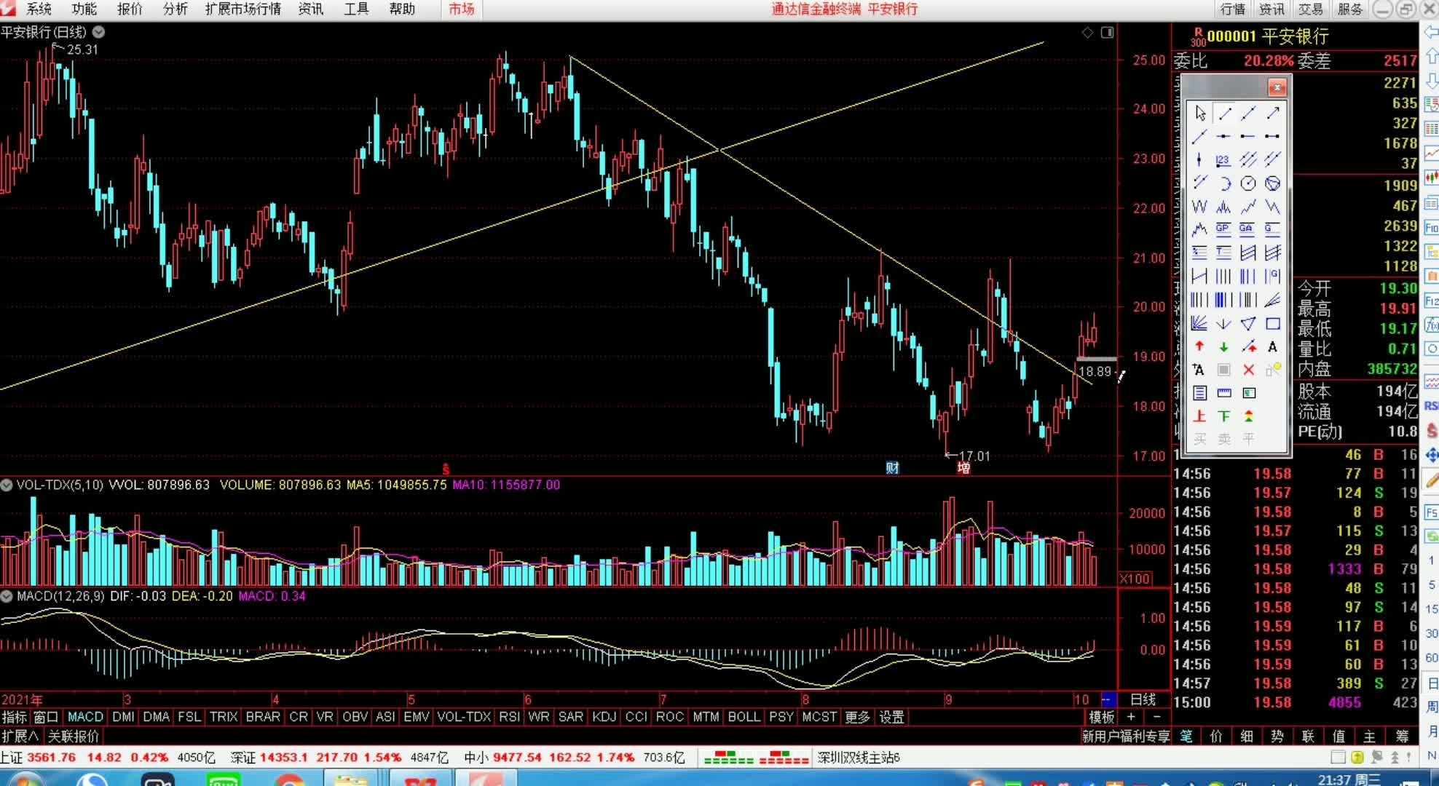
Task: Click the red 上 marker icon
Action: pyautogui.click(x=1200, y=416)
